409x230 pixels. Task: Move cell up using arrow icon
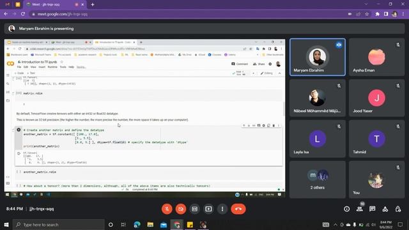(x=244, y=126)
